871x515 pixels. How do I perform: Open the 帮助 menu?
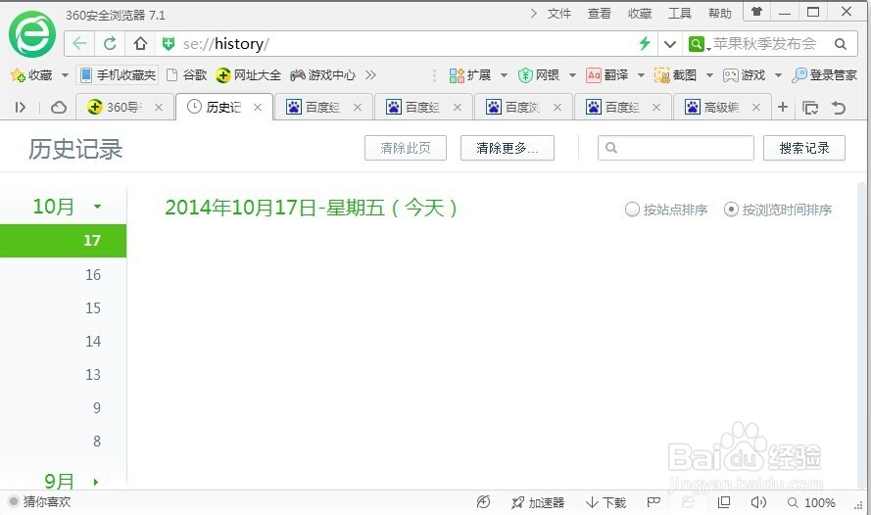[720, 14]
